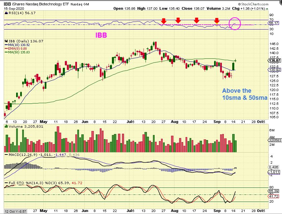Click the IBB (Daily) 136.07 legend entry

click(x=26, y=41)
